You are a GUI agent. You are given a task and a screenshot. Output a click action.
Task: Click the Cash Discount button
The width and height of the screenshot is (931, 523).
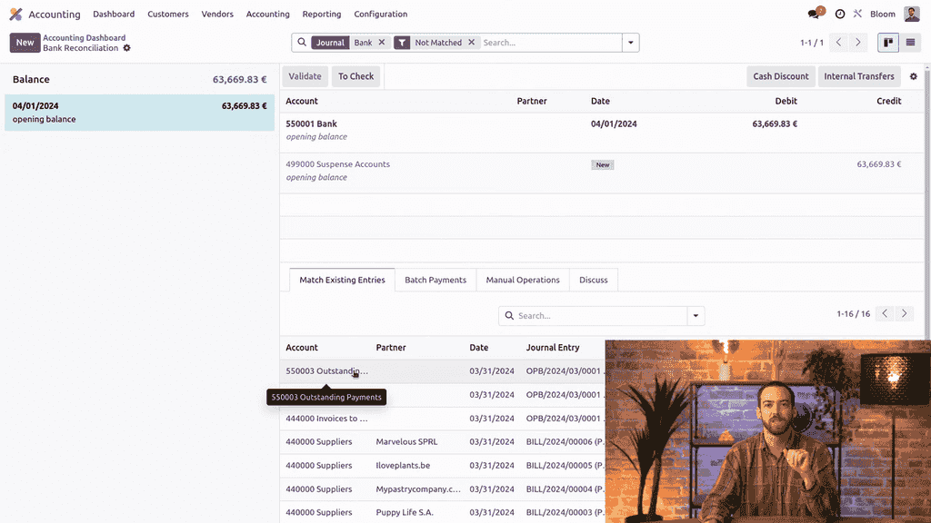[x=780, y=76]
